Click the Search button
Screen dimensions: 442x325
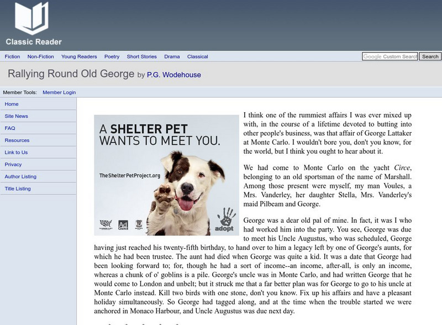pyautogui.click(x=429, y=56)
